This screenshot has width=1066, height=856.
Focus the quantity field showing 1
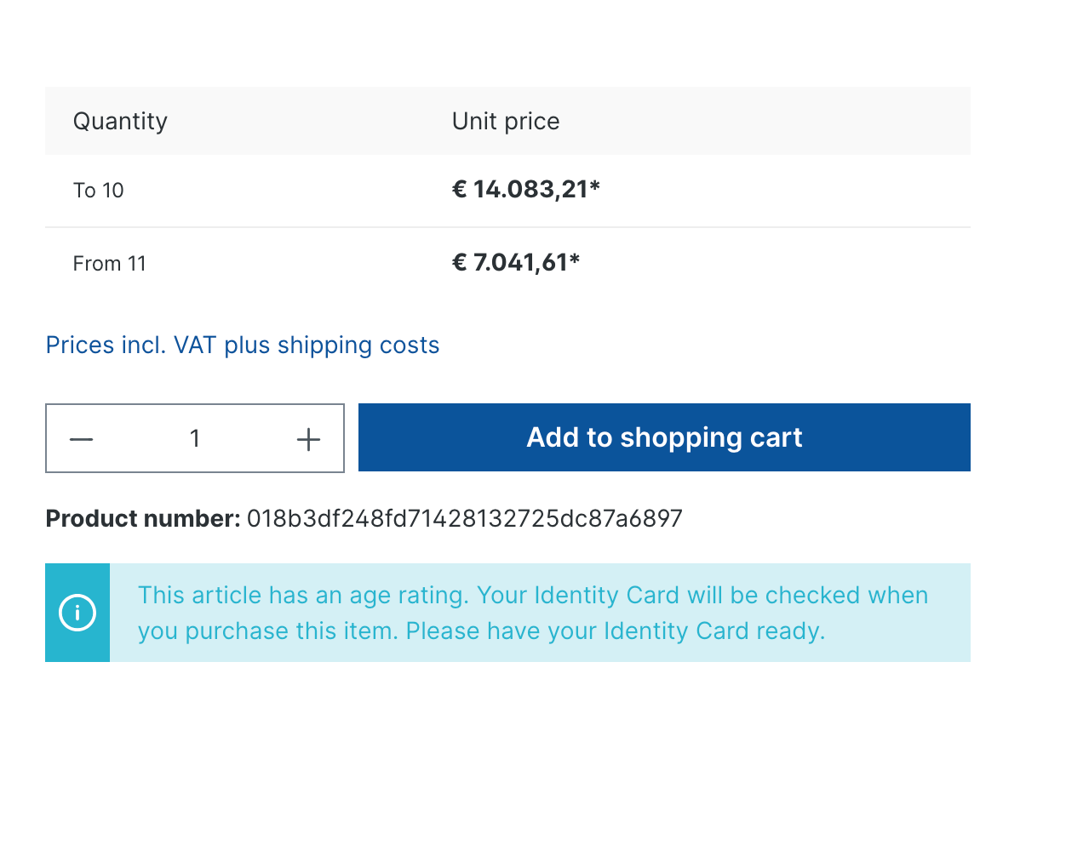pyautogui.click(x=195, y=438)
